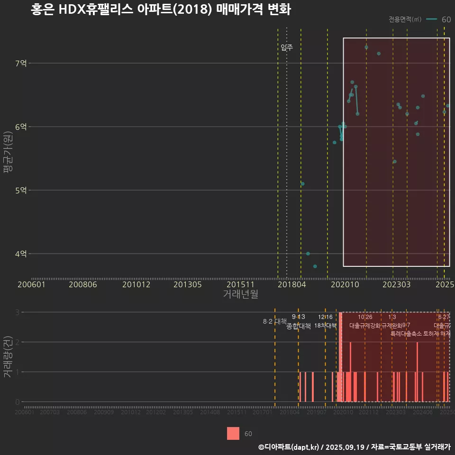
Task: Click the highest price data point above 7억
Action: (366, 47)
